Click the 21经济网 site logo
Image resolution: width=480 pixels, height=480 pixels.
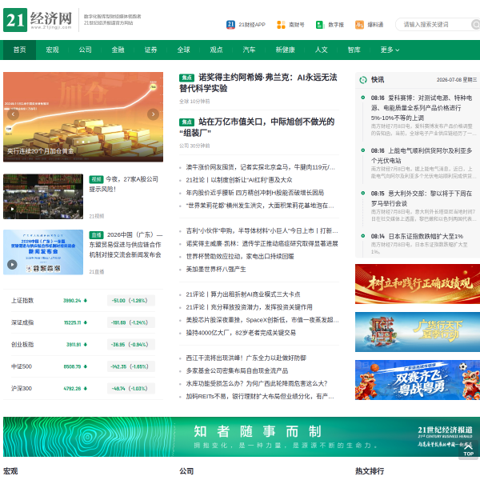(x=38, y=20)
